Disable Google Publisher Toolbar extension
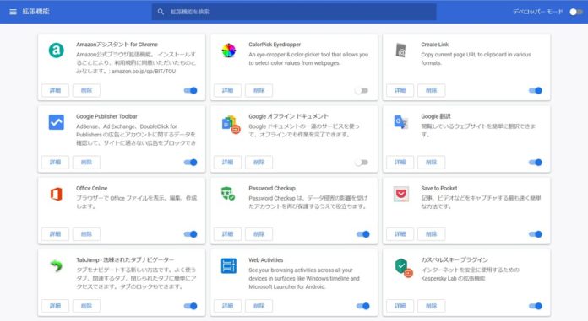This screenshot has width=588, height=321. point(190,163)
